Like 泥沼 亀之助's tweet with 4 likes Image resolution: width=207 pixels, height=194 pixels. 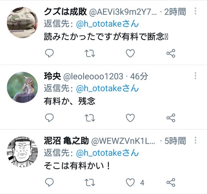130,182
